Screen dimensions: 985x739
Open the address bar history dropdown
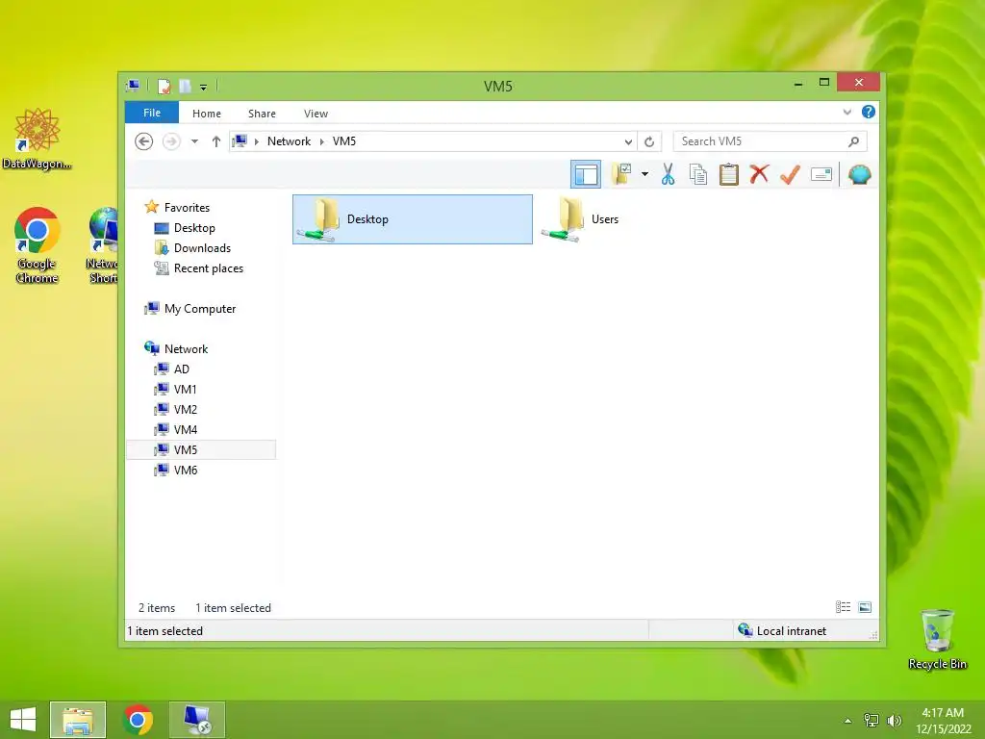click(628, 142)
